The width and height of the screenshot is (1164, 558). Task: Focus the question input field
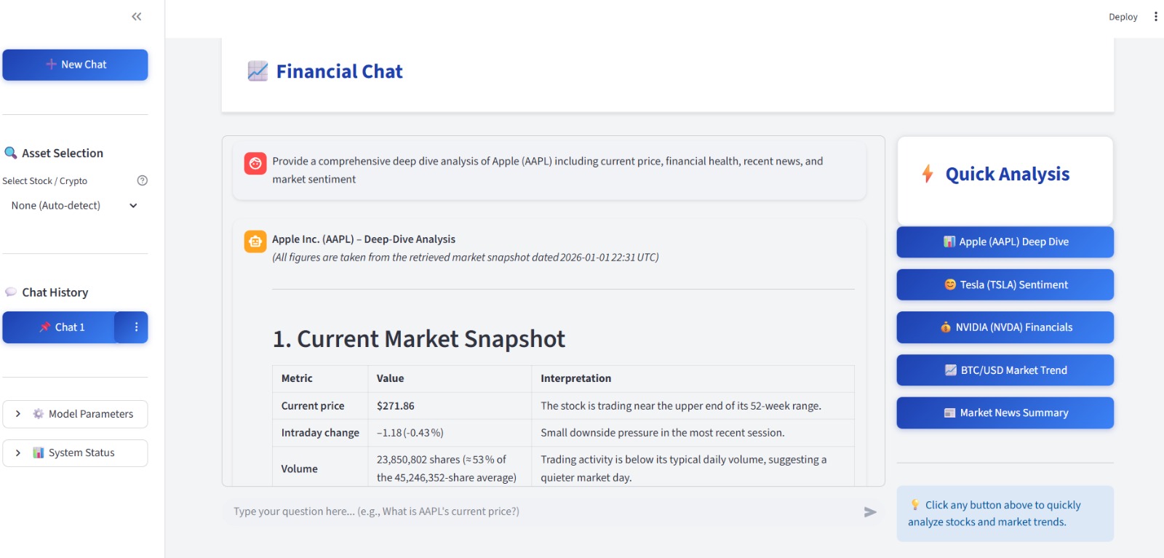(x=542, y=512)
